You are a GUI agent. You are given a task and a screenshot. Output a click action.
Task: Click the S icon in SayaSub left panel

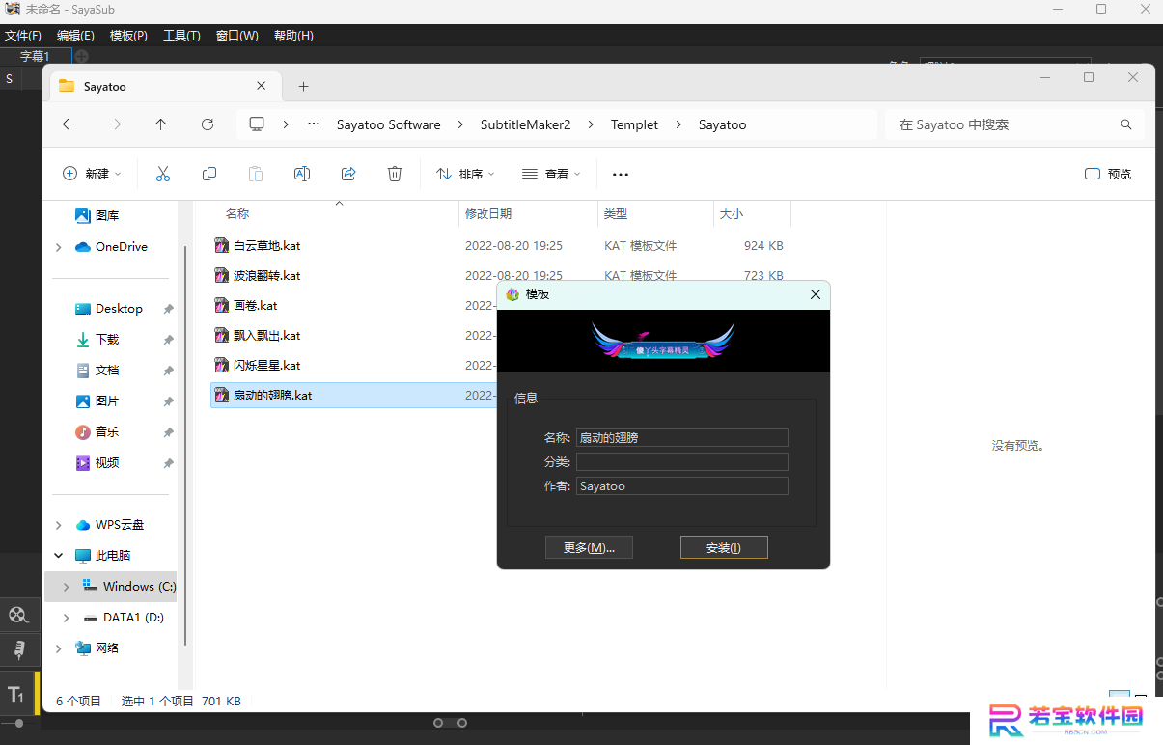[x=10, y=79]
